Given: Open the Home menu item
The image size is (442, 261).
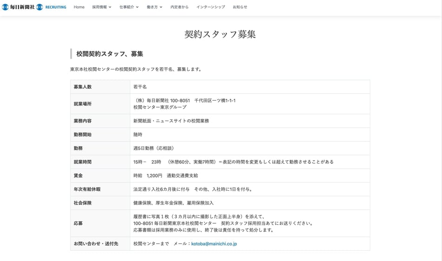Looking at the screenshot, I should (x=79, y=7).
